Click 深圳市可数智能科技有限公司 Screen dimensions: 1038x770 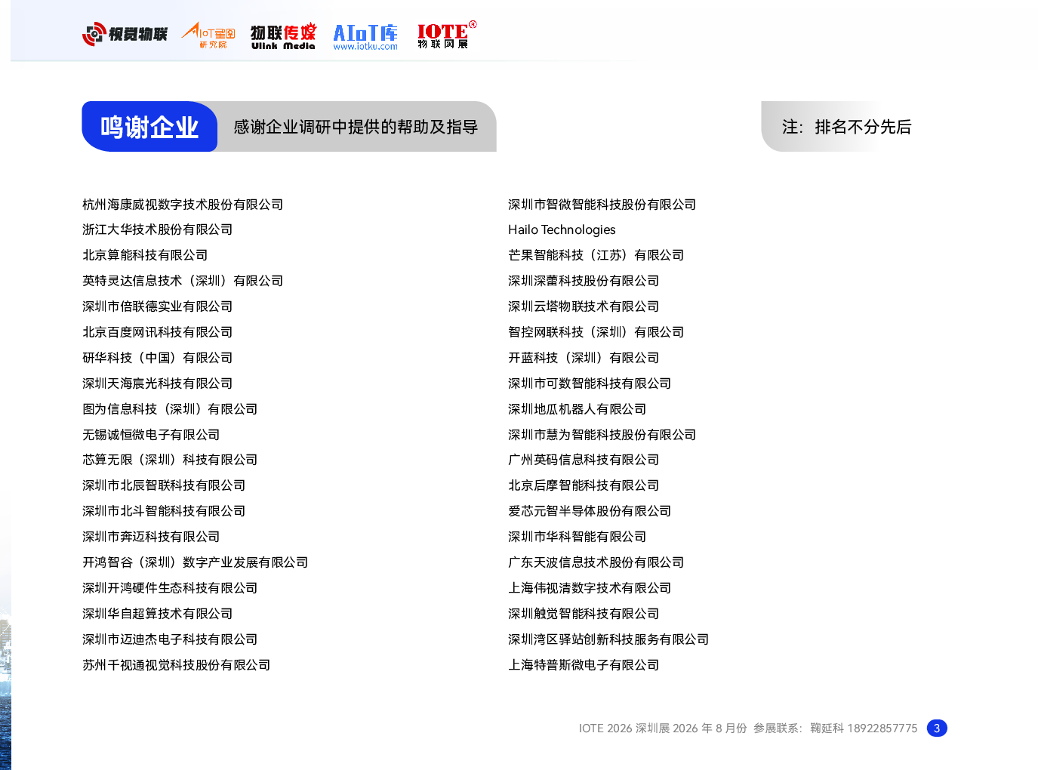point(590,383)
